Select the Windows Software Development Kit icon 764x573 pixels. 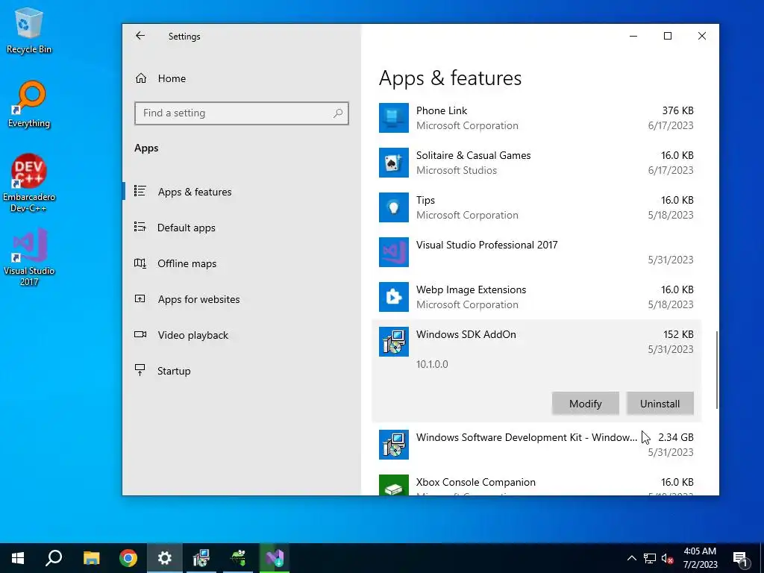[394, 445]
